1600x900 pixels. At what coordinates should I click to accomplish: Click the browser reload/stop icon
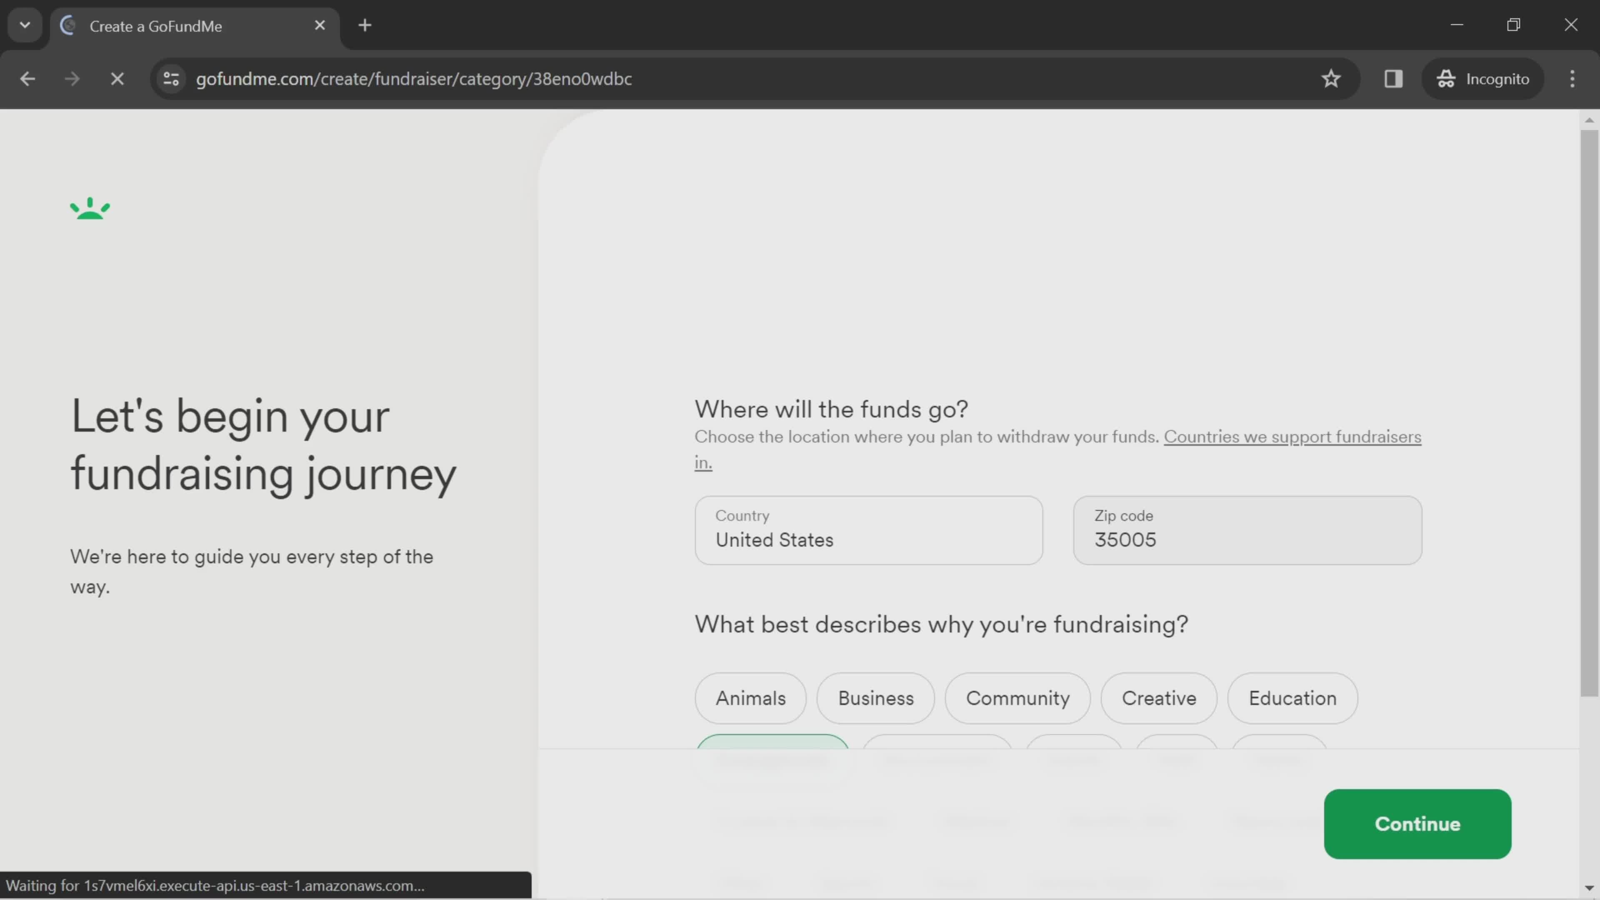[x=117, y=78]
